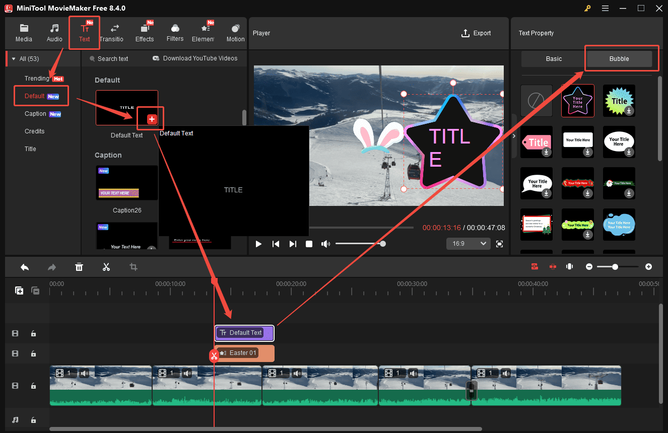Switch to the Bubble tab
668x433 pixels.
click(619, 58)
